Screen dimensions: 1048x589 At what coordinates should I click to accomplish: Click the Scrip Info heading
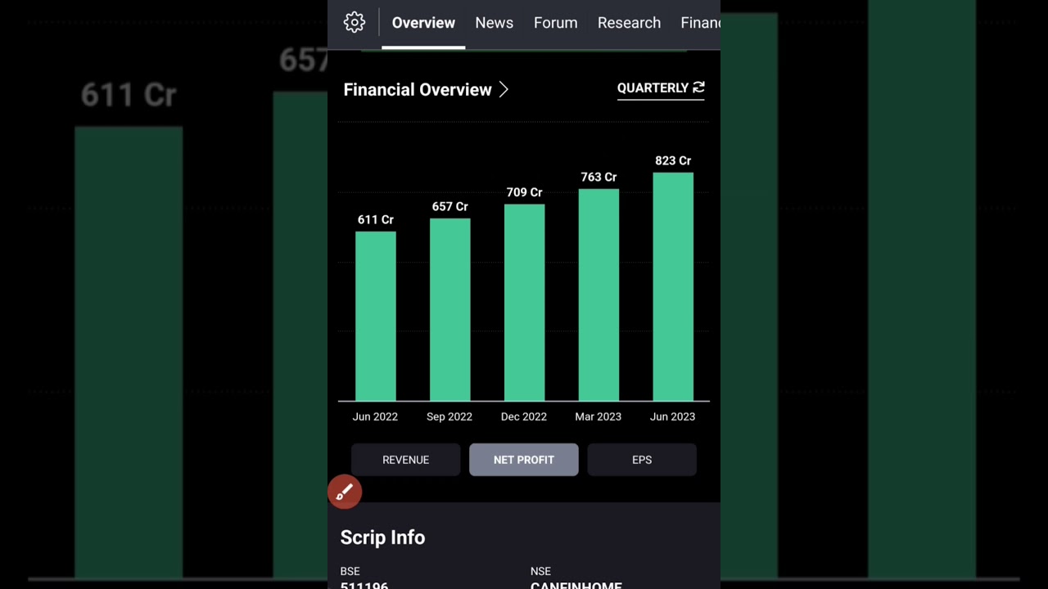pos(382,537)
